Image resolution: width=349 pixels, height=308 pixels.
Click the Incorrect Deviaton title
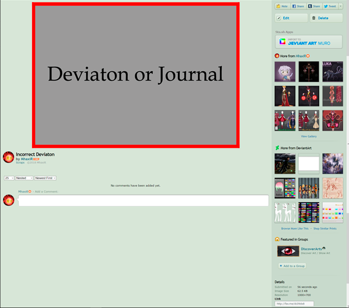tap(35, 154)
